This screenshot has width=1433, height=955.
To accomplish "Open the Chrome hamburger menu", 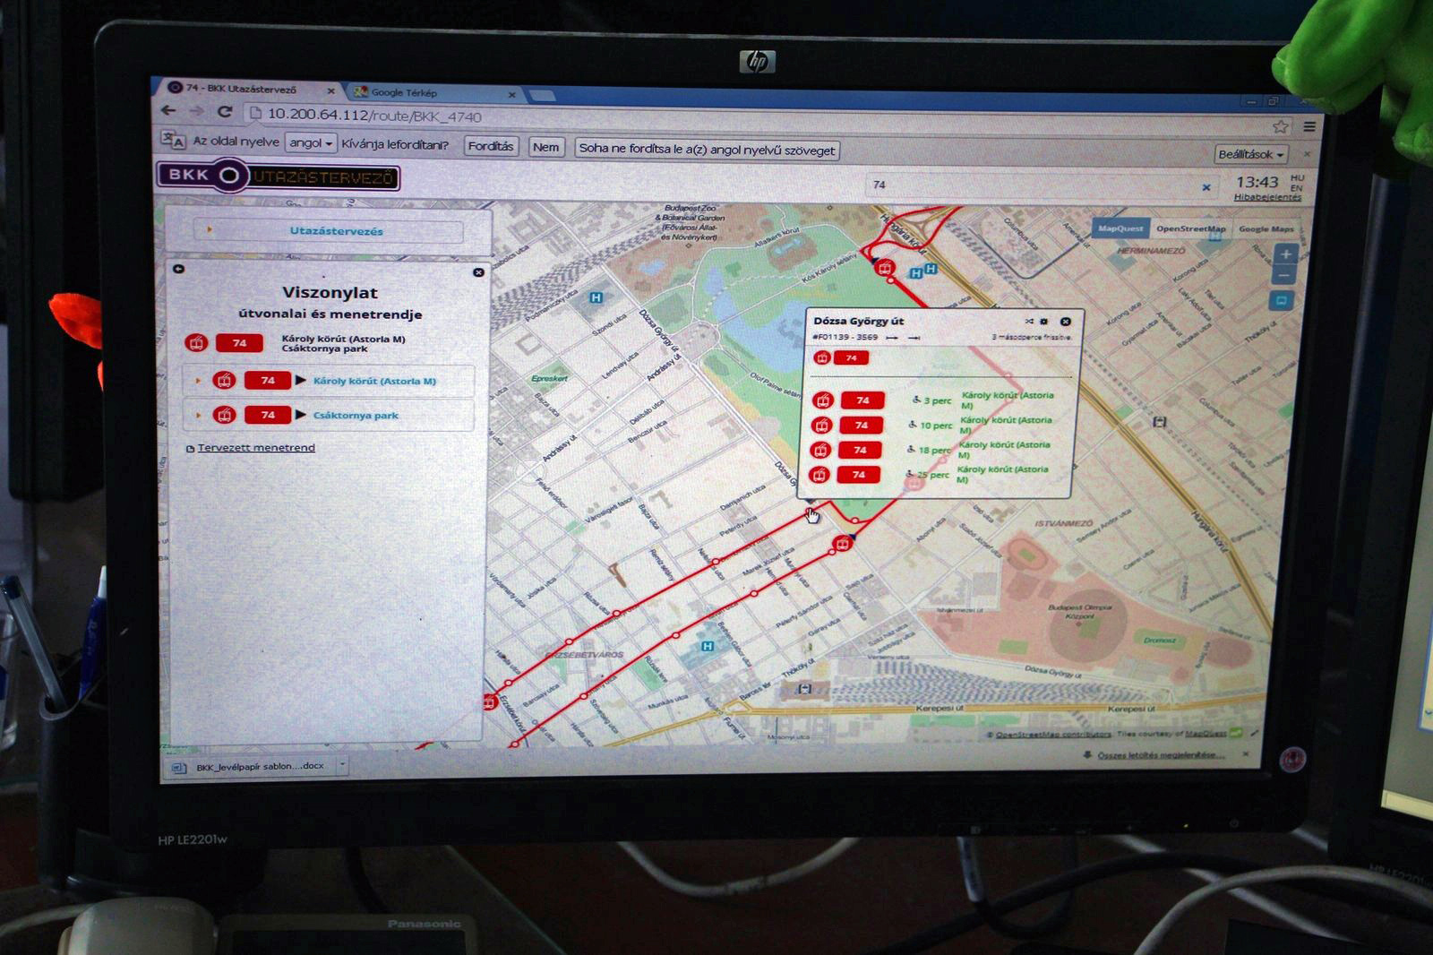I will (x=1309, y=126).
